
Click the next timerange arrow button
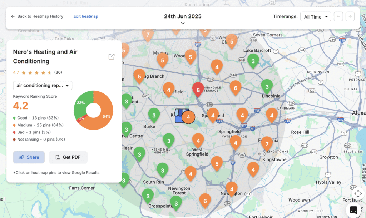(350, 16)
